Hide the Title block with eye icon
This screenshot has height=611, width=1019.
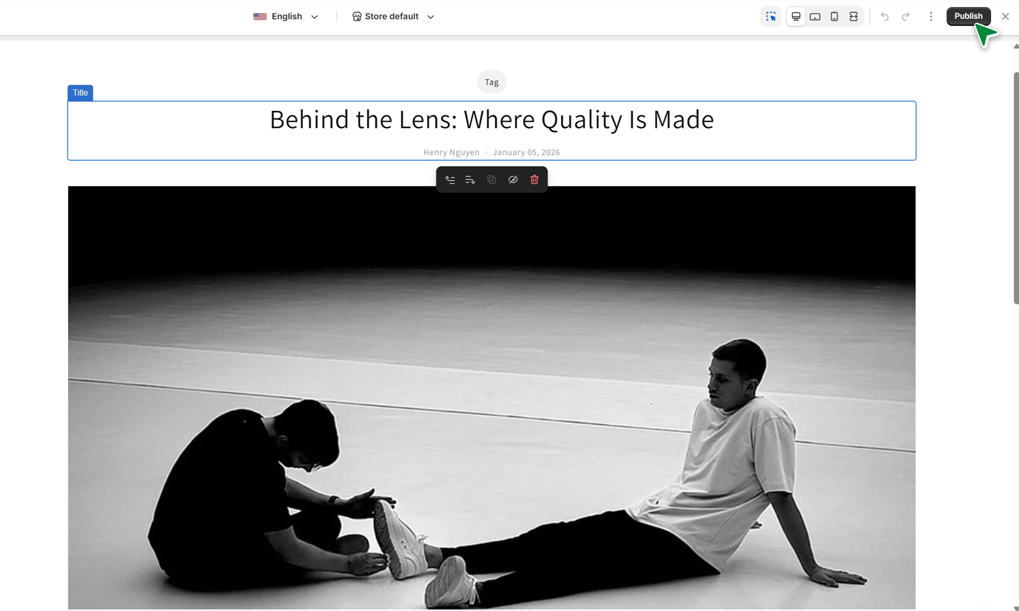(x=513, y=180)
